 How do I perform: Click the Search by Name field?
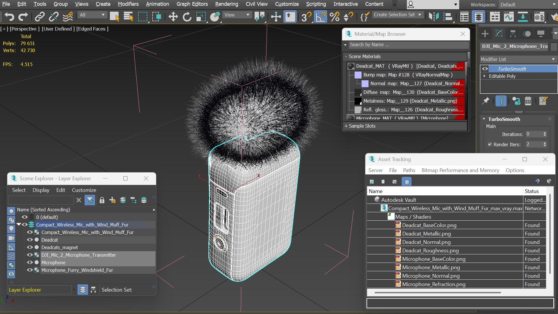coord(408,45)
